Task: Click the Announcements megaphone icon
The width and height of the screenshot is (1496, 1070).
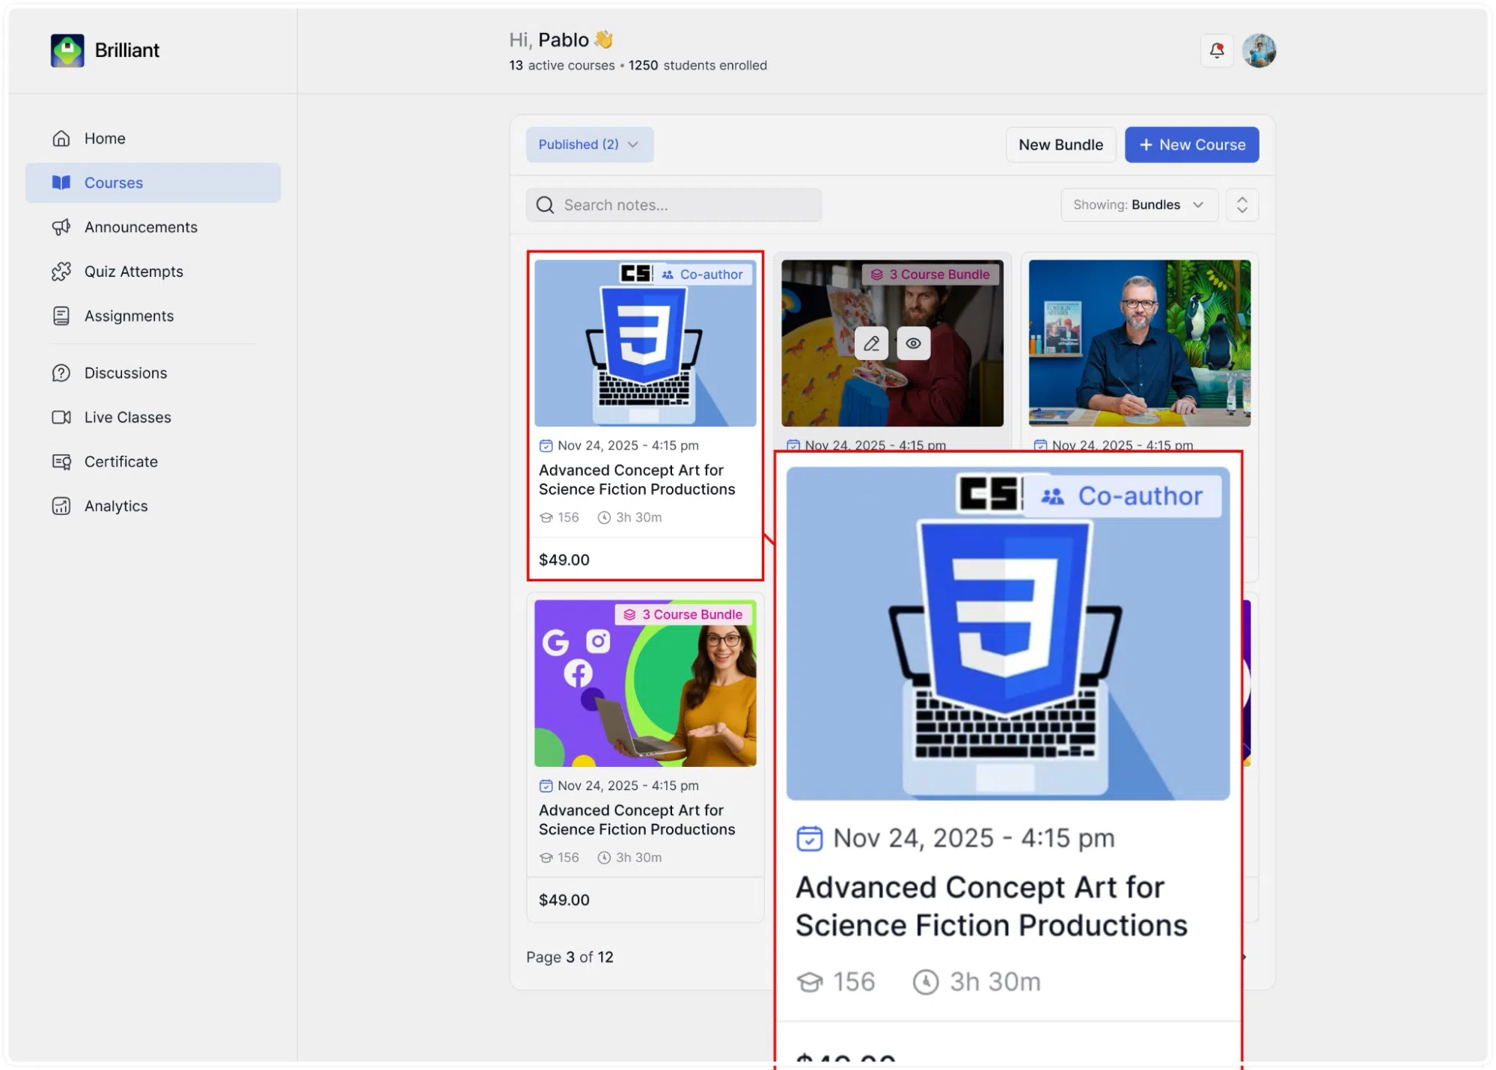Action: (x=61, y=227)
